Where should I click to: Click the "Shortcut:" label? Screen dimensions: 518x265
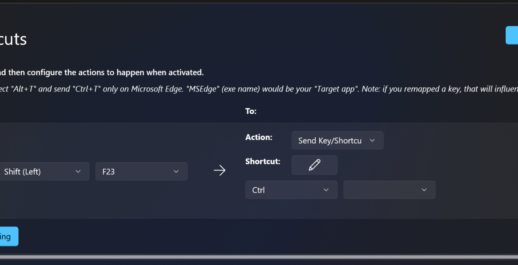(x=263, y=162)
